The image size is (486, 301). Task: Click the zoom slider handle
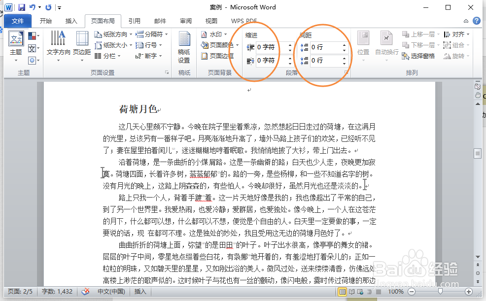click(x=440, y=292)
